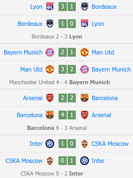The image size is (133, 178).
Task: Open the Bordeaux link in 1-0 match
Action: (x=30, y=24)
